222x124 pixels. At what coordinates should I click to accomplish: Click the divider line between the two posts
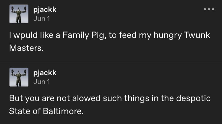(x=111, y=62)
